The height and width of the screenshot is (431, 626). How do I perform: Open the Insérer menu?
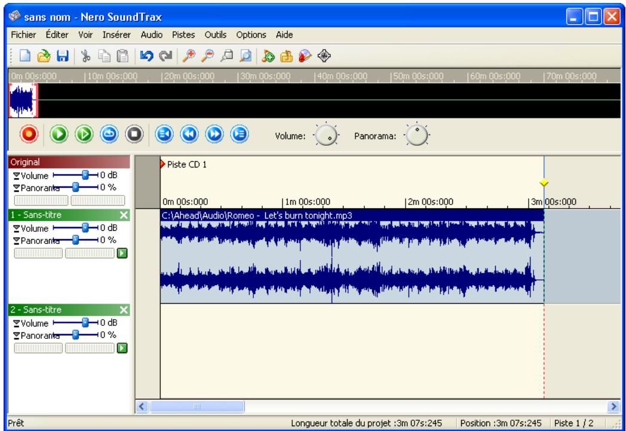point(116,35)
